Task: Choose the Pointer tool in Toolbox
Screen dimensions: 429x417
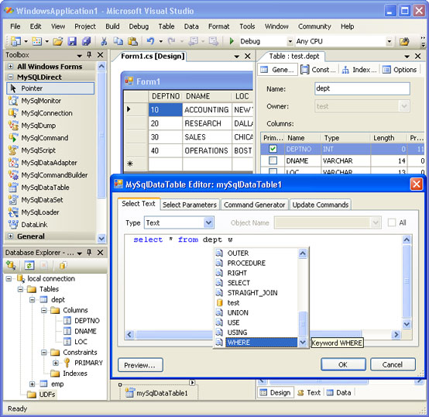Action: [50, 88]
